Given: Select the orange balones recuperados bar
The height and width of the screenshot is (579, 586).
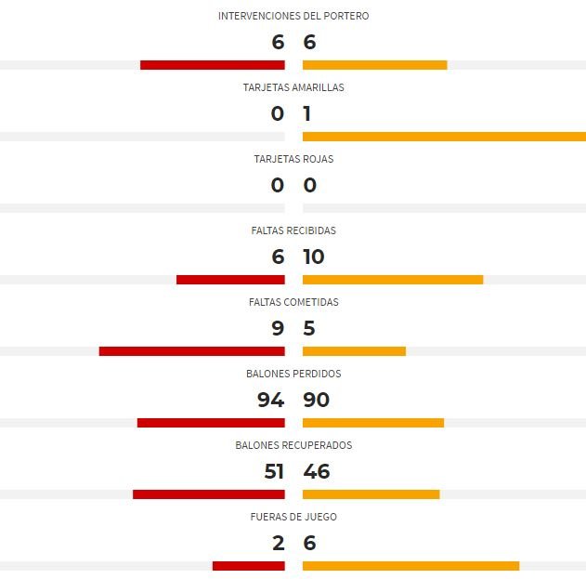Looking at the screenshot, I should click(371, 494).
